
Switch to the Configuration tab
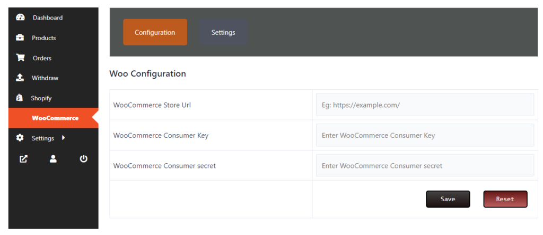pyautogui.click(x=155, y=32)
